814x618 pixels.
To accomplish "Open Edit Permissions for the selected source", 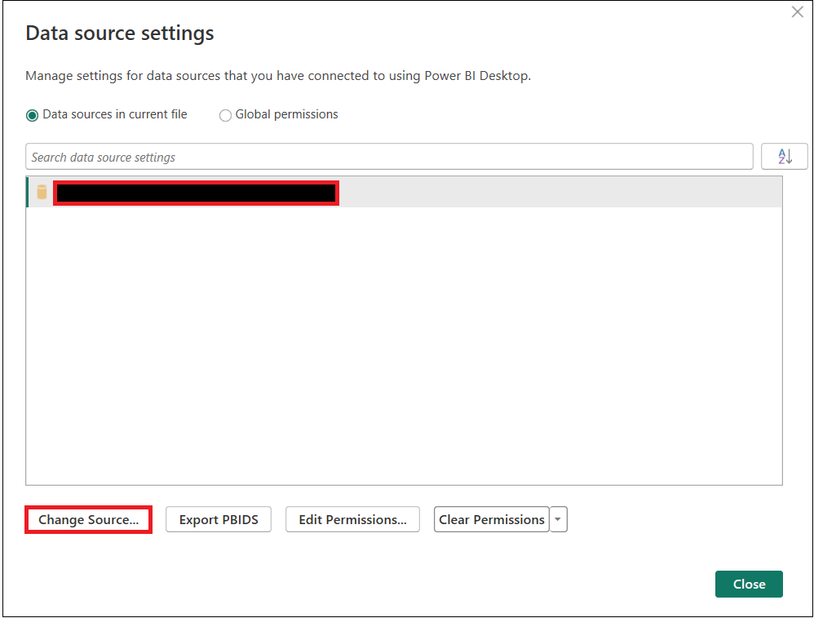I will pyautogui.click(x=352, y=519).
